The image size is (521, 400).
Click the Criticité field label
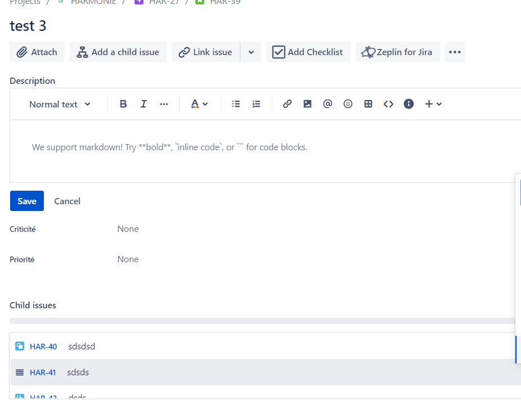(23, 229)
